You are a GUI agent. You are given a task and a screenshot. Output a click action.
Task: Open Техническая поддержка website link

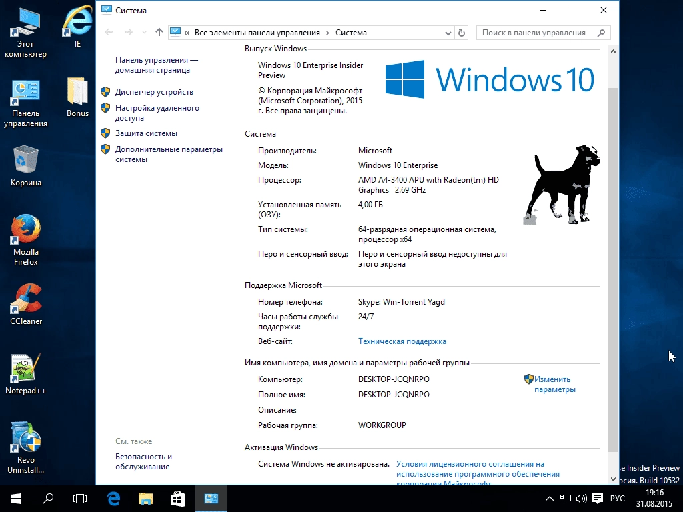click(402, 341)
